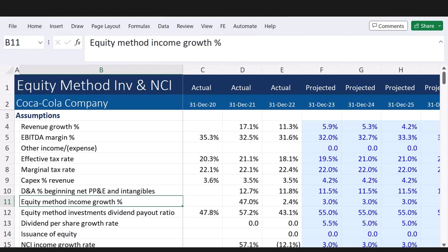Select 'Equity method investments dividend payout ratio' cell

click(101, 213)
